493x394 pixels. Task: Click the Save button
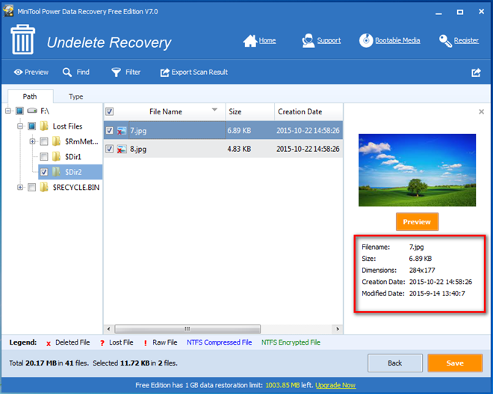pyautogui.click(x=455, y=363)
